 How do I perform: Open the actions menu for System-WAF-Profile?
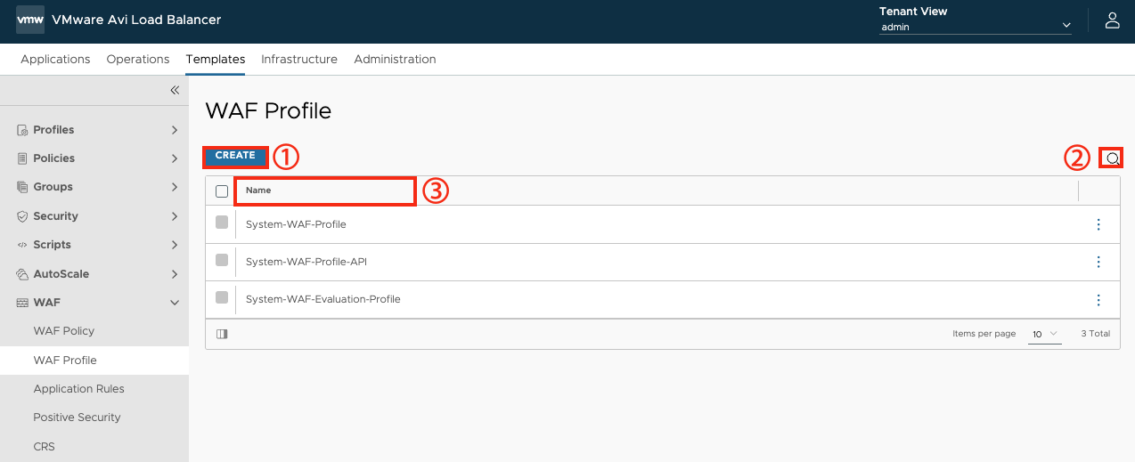click(1098, 224)
